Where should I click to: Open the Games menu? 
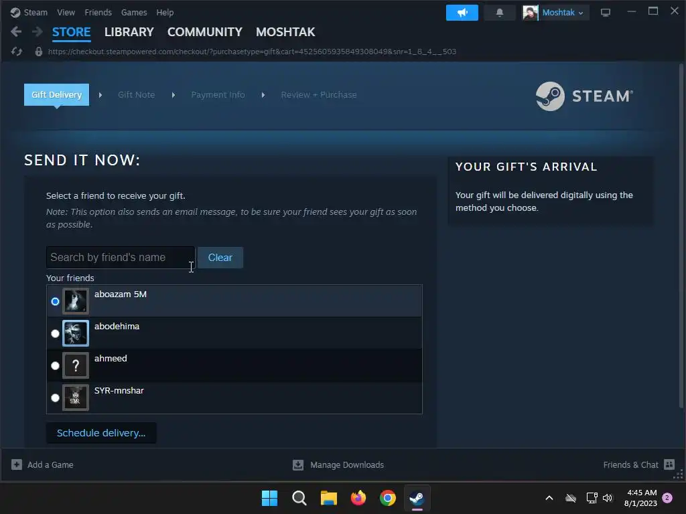tap(134, 13)
